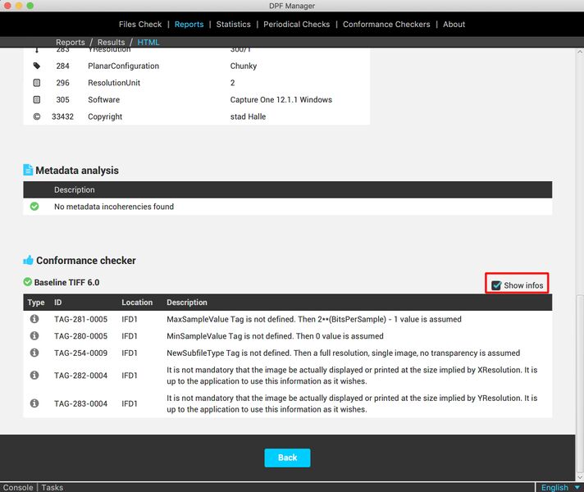
Task: Click the Results breadcrumb link
Action: coord(111,42)
